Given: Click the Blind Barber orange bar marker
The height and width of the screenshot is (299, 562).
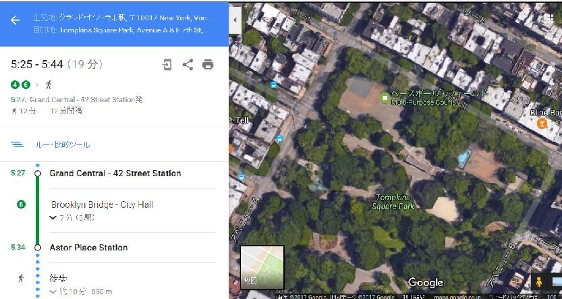Looking at the screenshot, I should pos(542,124).
